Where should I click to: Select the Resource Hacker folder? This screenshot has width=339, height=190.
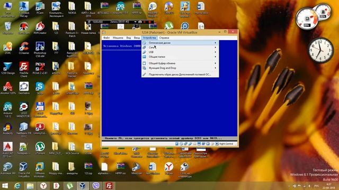point(72,70)
